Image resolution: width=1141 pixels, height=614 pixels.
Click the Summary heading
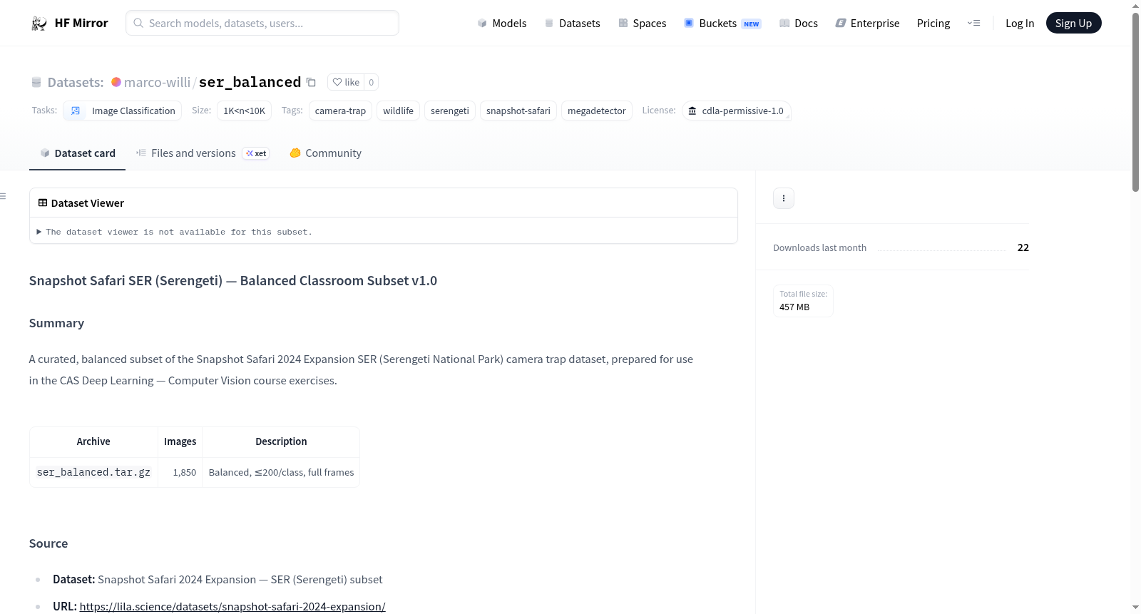56,323
